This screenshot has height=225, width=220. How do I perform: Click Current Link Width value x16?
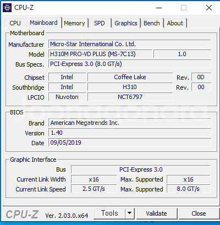click(94, 179)
